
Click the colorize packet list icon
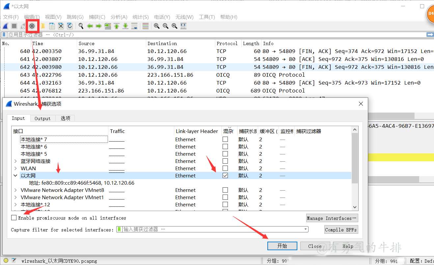146,26
